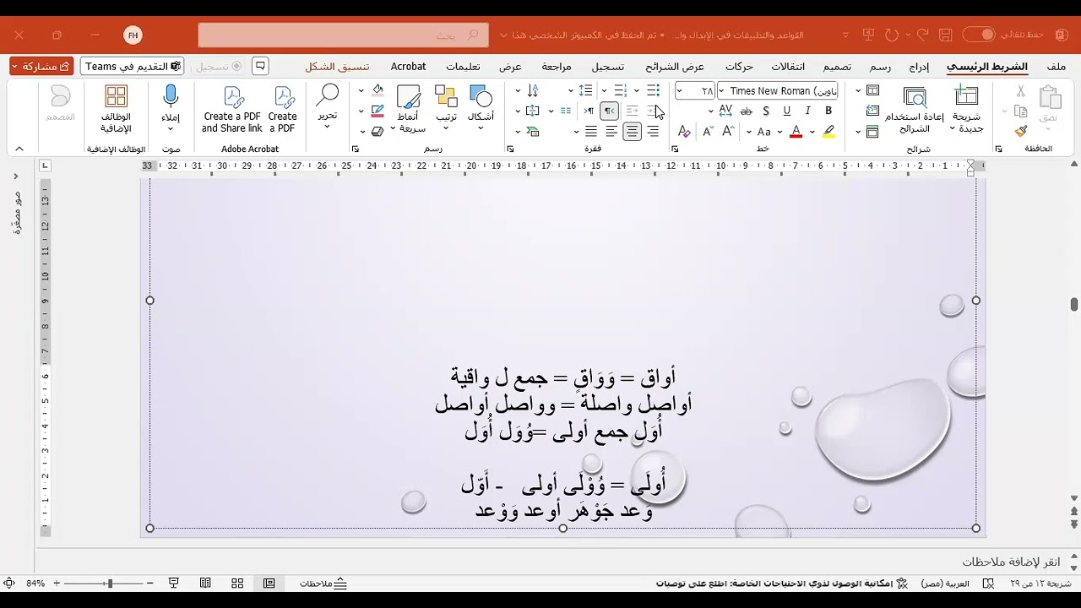The height and width of the screenshot is (608, 1081).
Task: Toggle right-to-left text direction
Action: coord(609,111)
